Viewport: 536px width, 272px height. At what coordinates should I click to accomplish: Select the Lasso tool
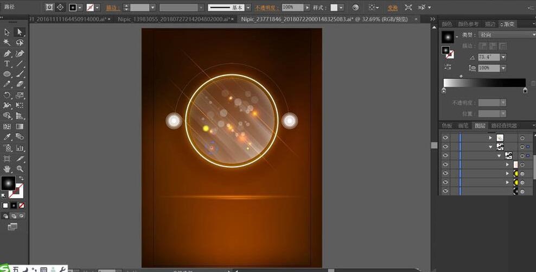[x=20, y=42]
